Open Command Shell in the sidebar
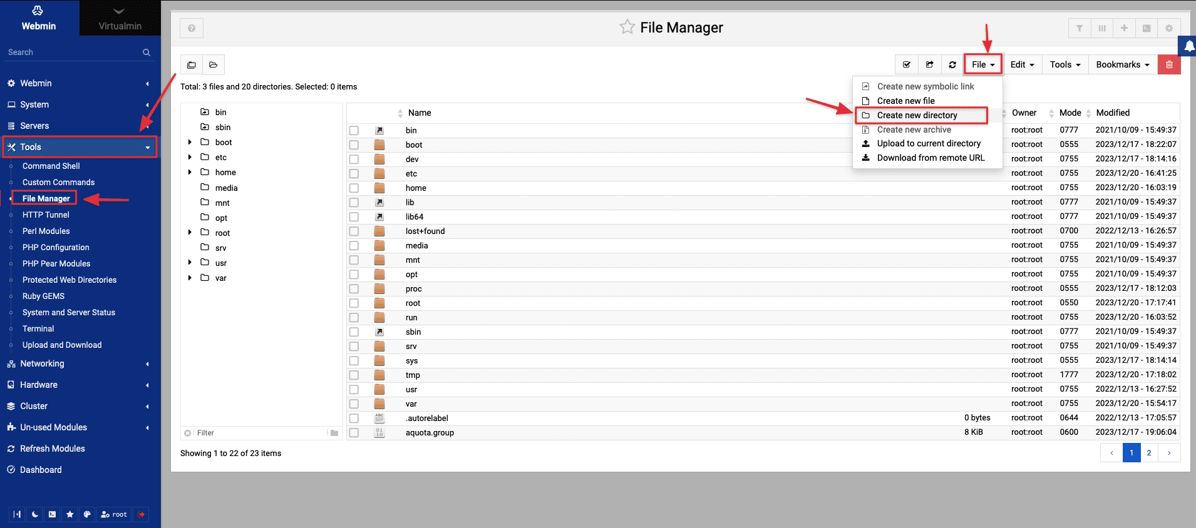The height and width of the screenshot is (528, 1196). coord(51,166)
